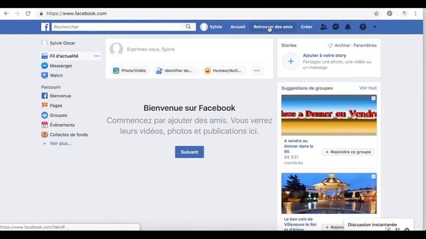Screen dimensions: 426x239
Task: Open the A vendre ou donner dans le 95 group
Action: (x=298, y=146)
